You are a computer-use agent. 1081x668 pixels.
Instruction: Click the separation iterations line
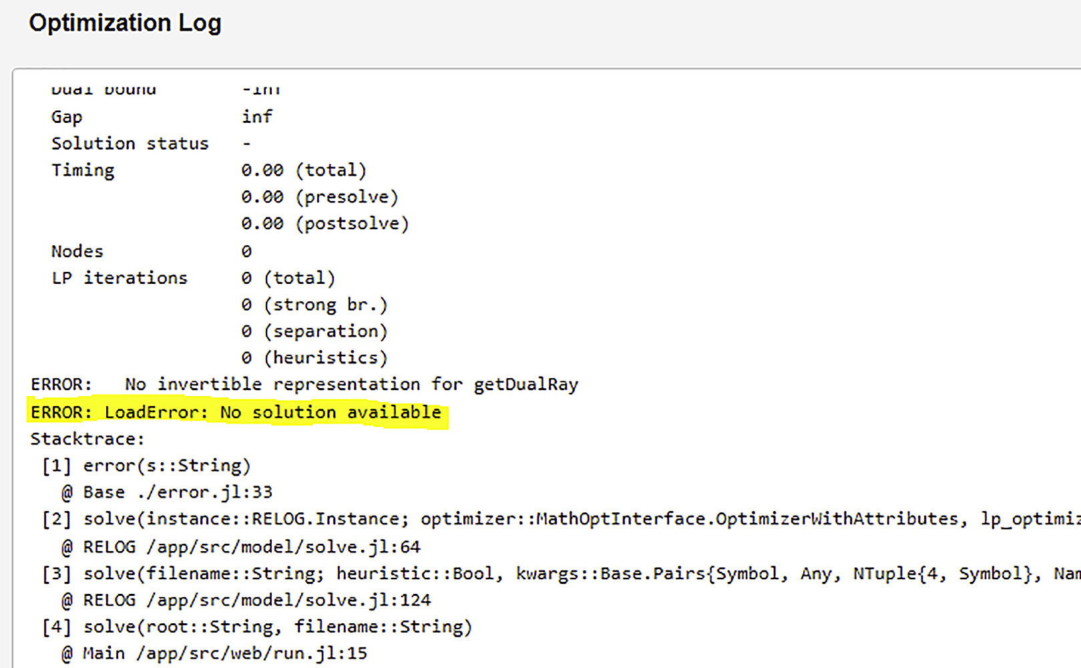tap(314, 331)
